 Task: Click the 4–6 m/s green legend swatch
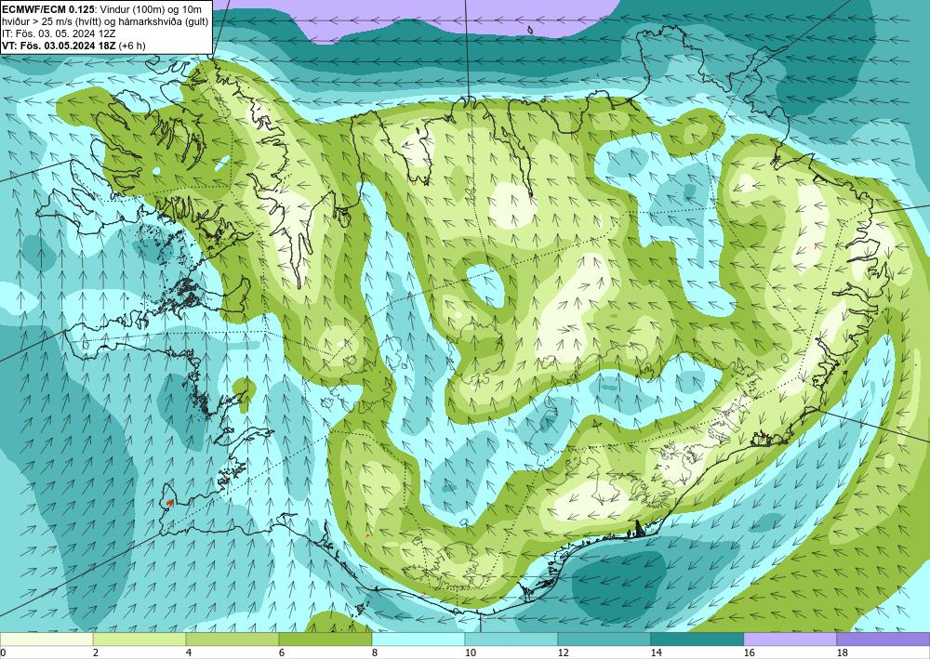[x=232, y=639]
